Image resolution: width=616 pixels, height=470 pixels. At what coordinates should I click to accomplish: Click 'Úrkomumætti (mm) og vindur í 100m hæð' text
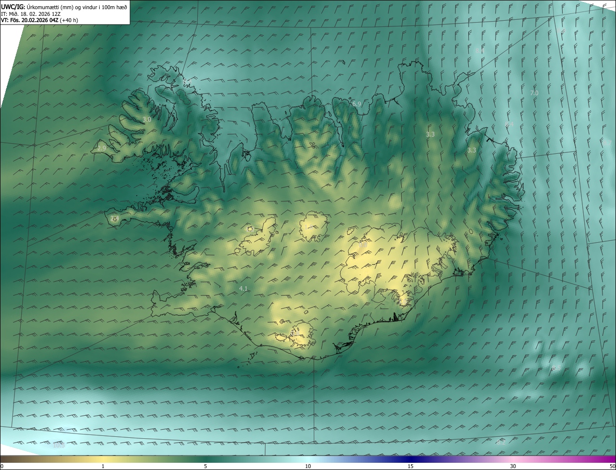point(76,6)
